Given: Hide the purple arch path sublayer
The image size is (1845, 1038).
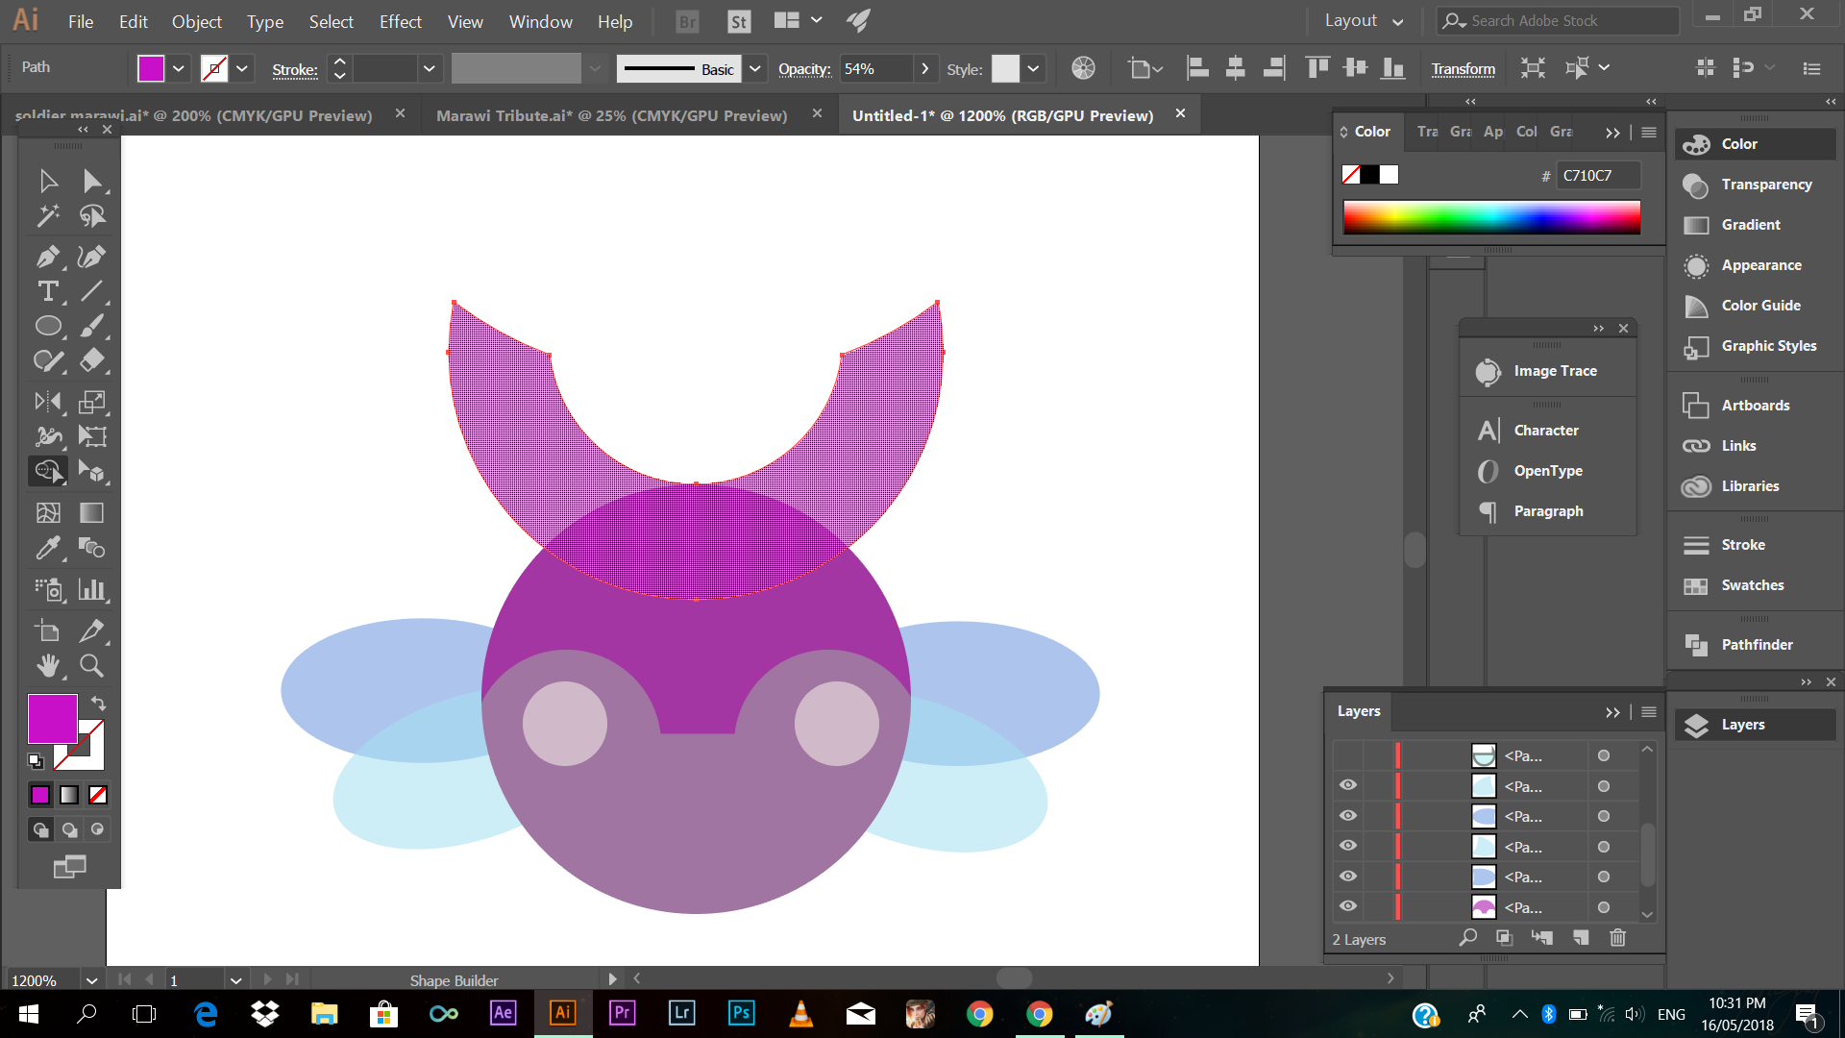Looking at the screenshot, I should [1348, 906].
